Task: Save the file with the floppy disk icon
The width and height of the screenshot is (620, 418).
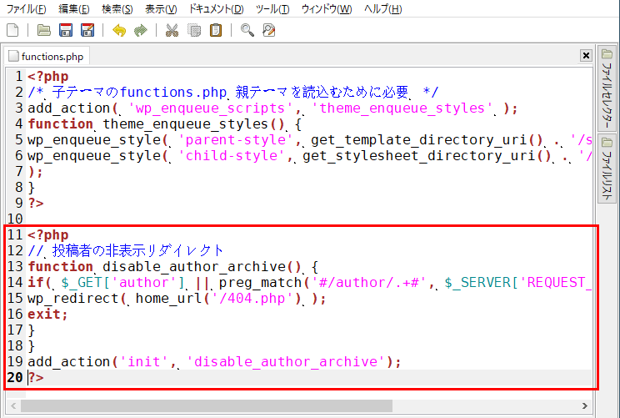Action: [x=66, y=30]
